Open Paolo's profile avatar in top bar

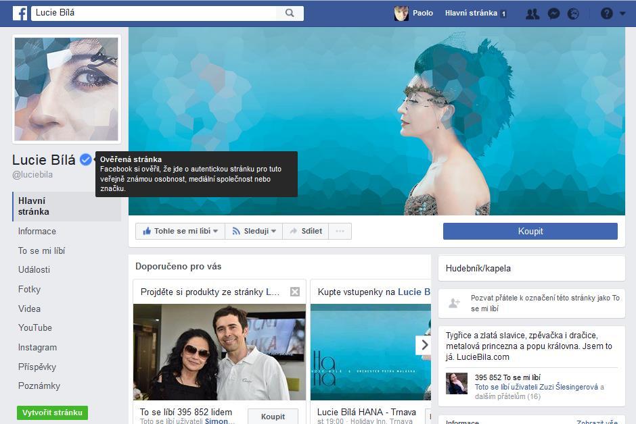pyautogui.click(x=401, y=14)
